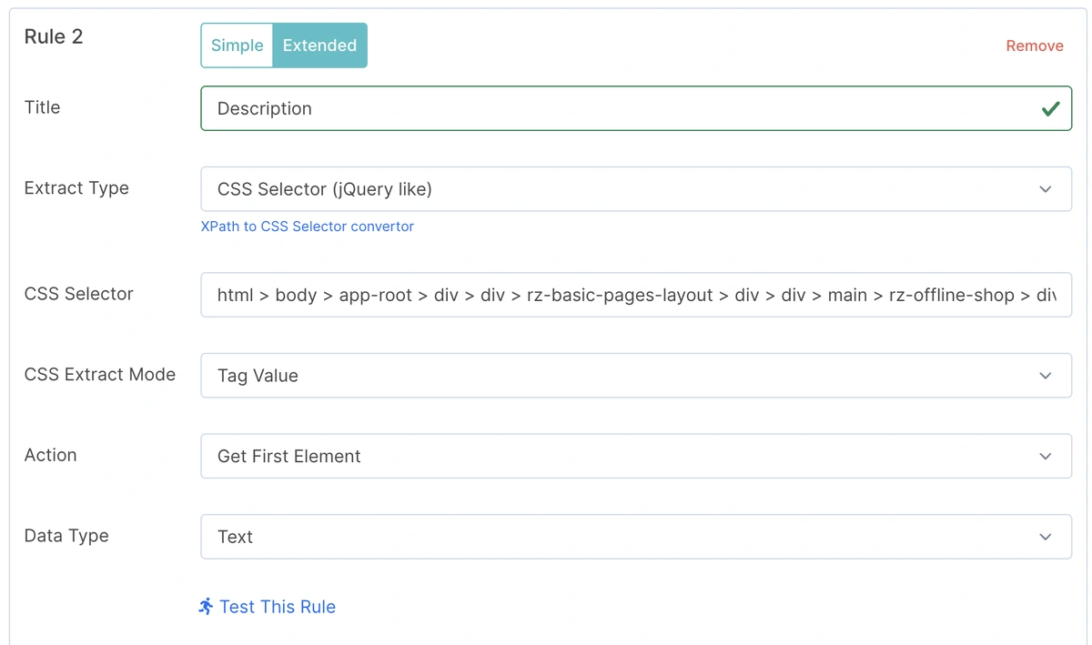Click the chevron arrow on the Data Type field
1092x645 pixels.
[1045, 537]
